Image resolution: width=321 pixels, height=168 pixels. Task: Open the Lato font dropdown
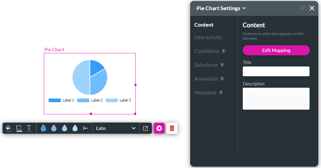(116, 128)
